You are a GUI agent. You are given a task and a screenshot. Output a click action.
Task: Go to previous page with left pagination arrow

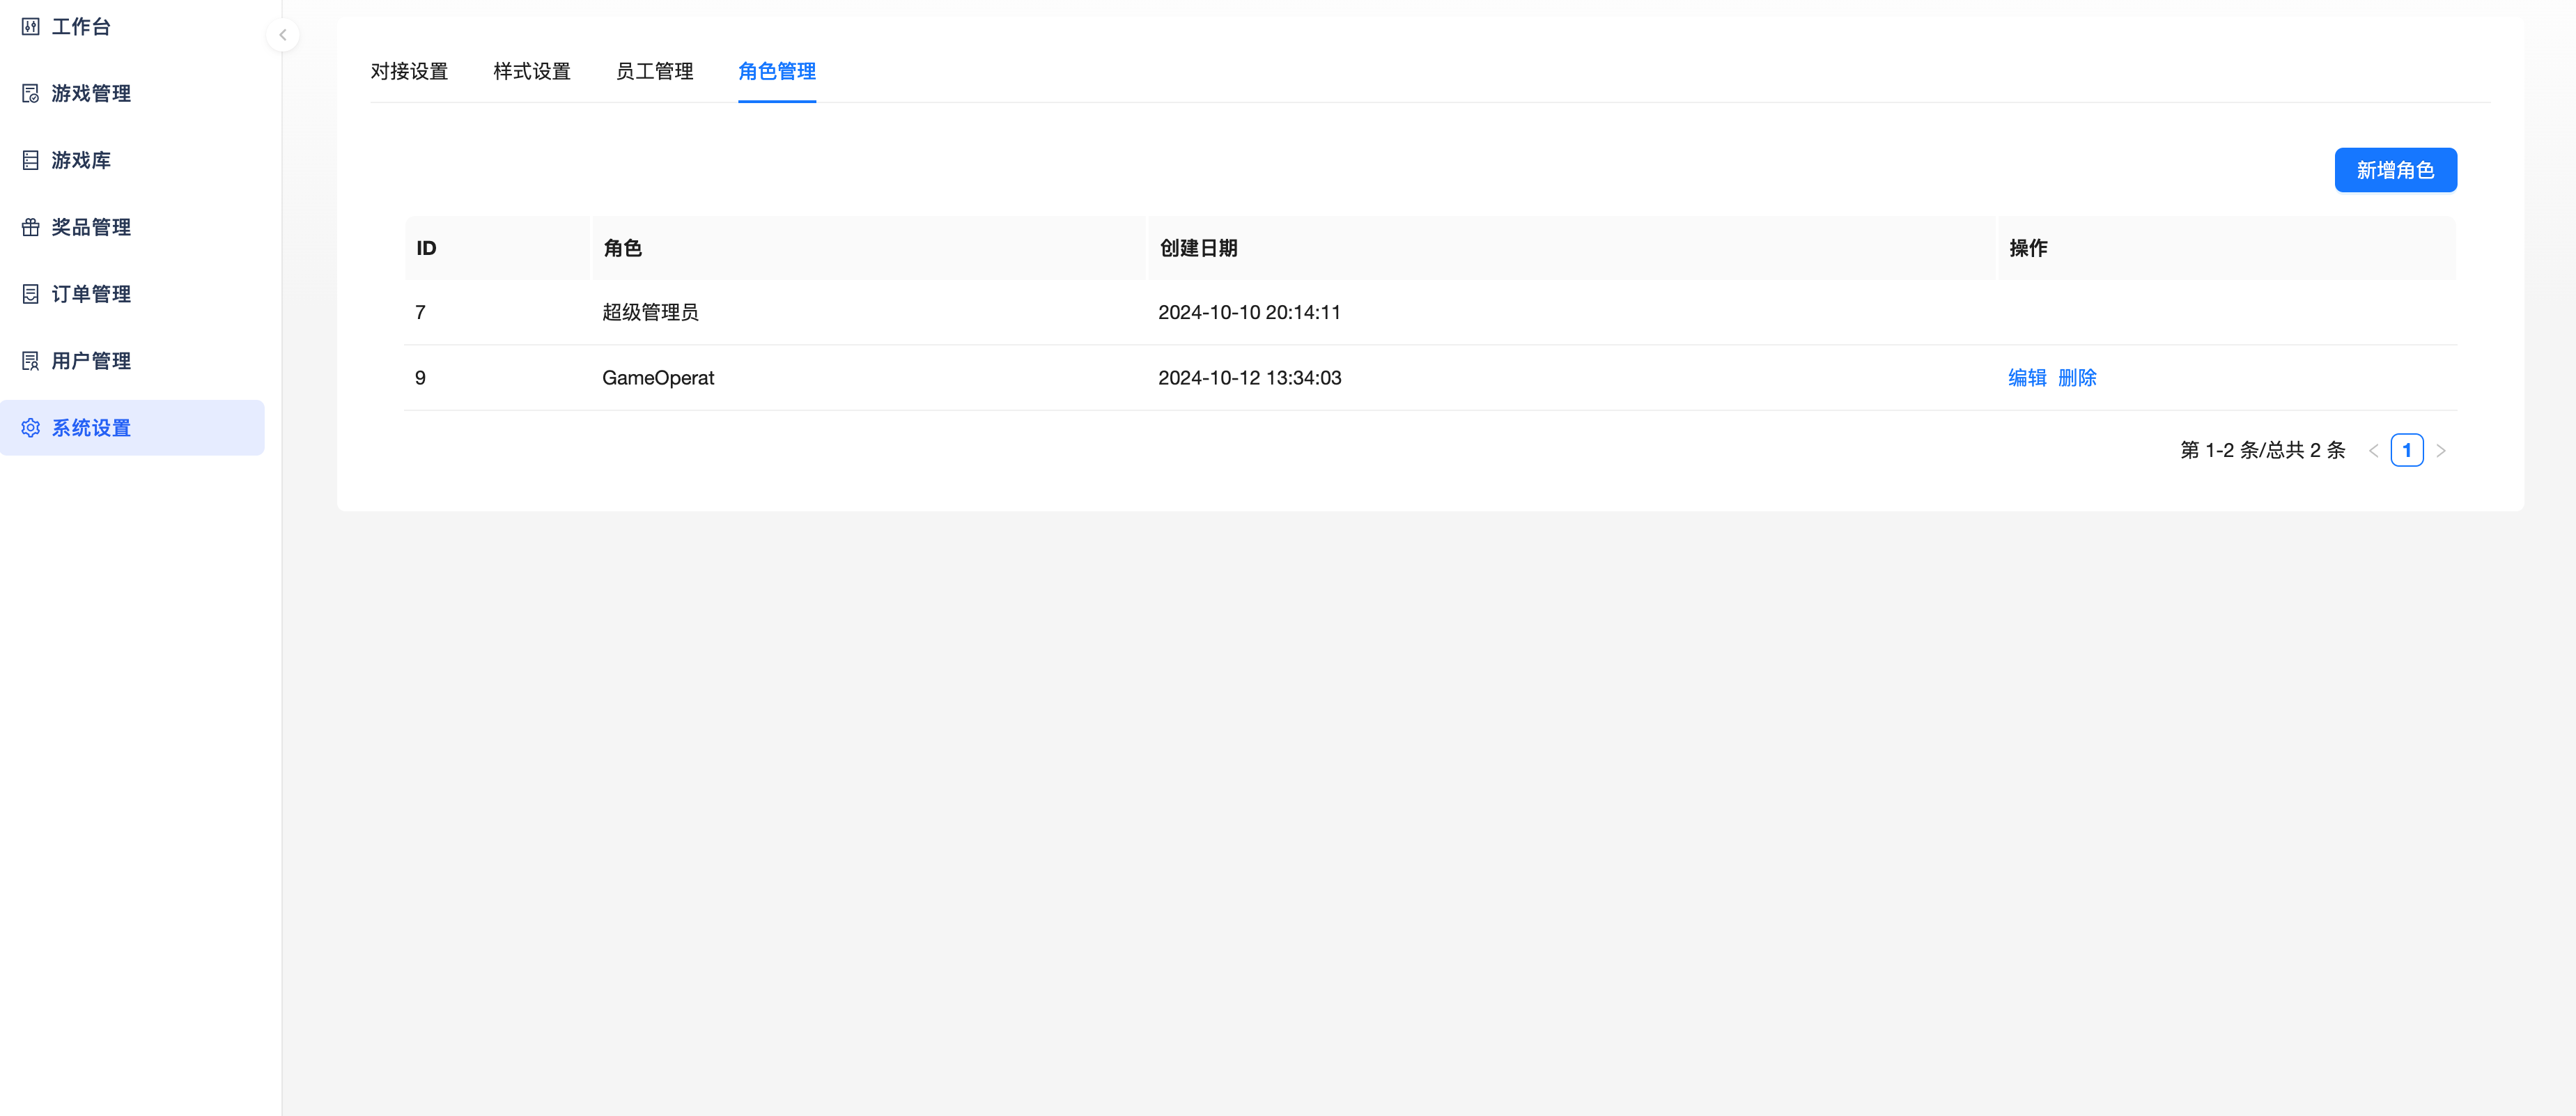click(2375, 450)
